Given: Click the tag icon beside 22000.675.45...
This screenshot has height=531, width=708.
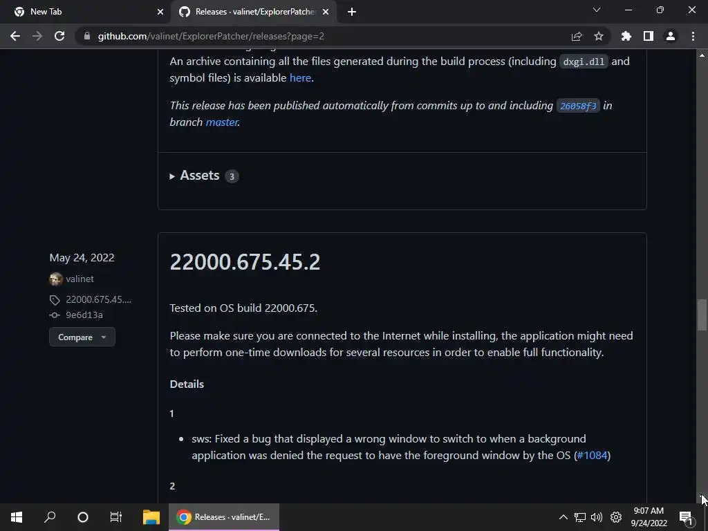Looking at the screenshot, I should pos(55,300).
